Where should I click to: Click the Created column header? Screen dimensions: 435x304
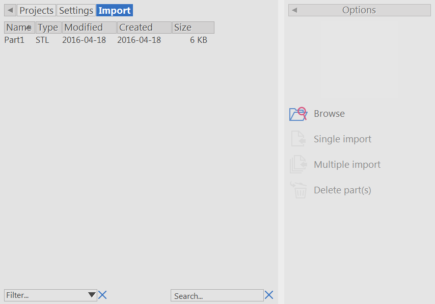144,28
